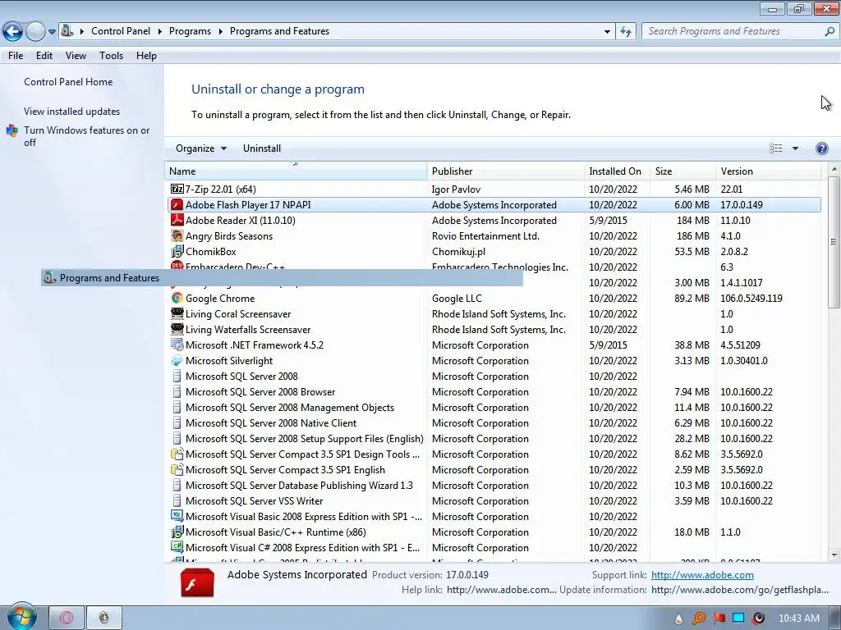Open the Windows Start orb
841x630 pixels.
click(x=21, y=616)
